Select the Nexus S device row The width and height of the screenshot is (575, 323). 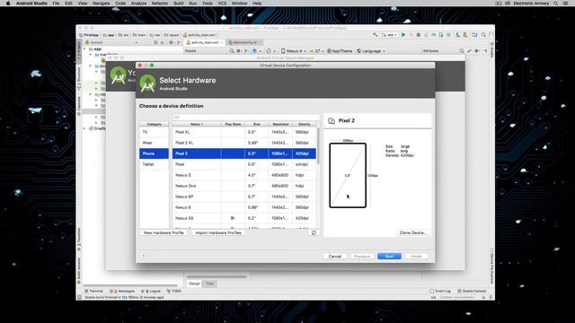(x=244, y=175)
